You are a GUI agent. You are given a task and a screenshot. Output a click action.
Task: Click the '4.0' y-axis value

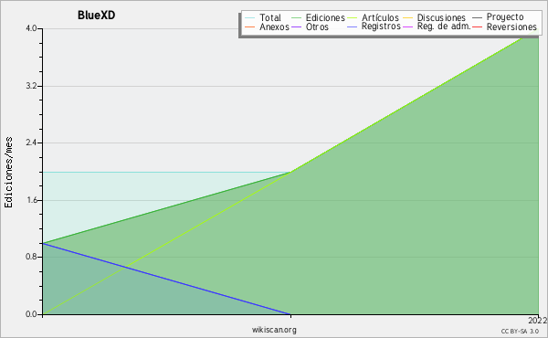(31, 28)
